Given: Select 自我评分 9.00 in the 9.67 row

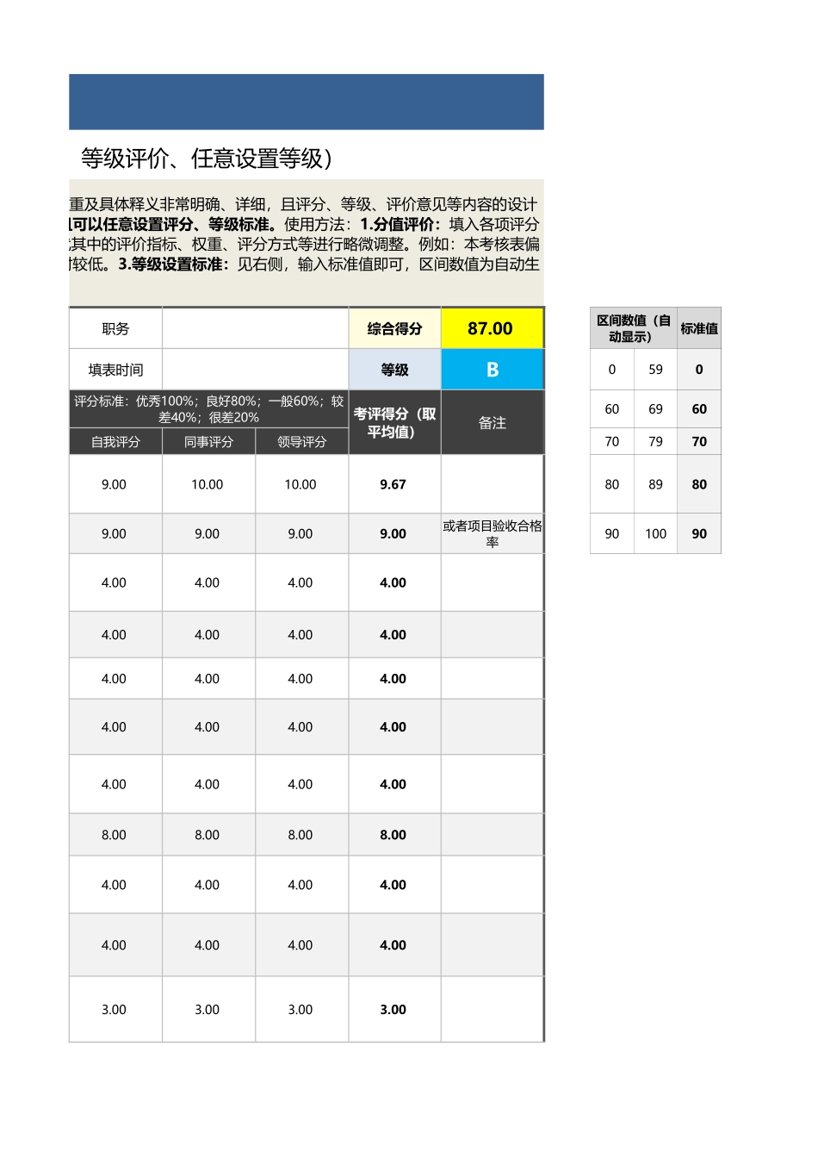Looking at the screenshot, I should pyautogui.click(x=115, y=484).
